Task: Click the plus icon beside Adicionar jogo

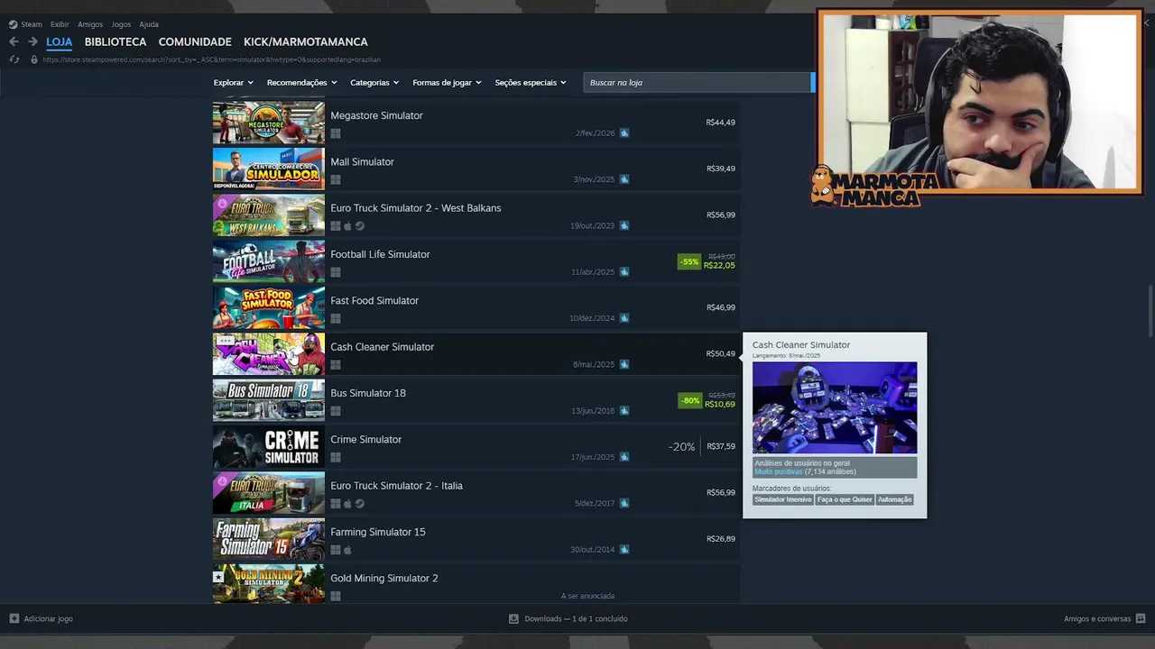Action: [x=14, y=618]
